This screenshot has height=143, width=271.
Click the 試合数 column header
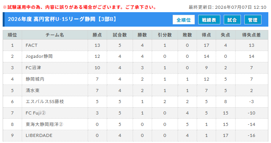pyautogui.click(x=120, y=35)
